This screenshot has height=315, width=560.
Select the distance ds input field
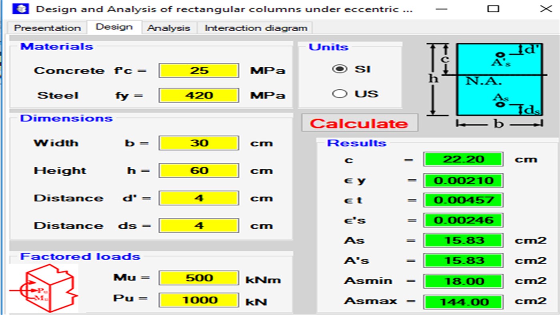pos(199,225)
